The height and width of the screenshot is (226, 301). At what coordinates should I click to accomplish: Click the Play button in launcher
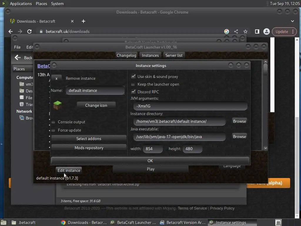[150, 169]
